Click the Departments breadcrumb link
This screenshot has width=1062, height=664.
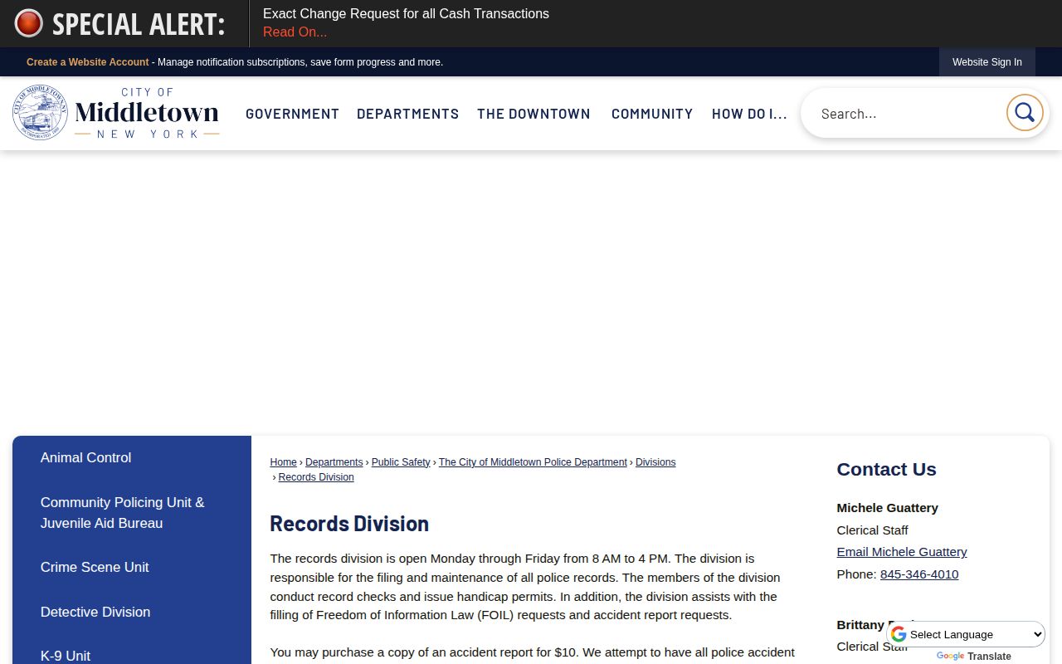click(x=334, y=462)
